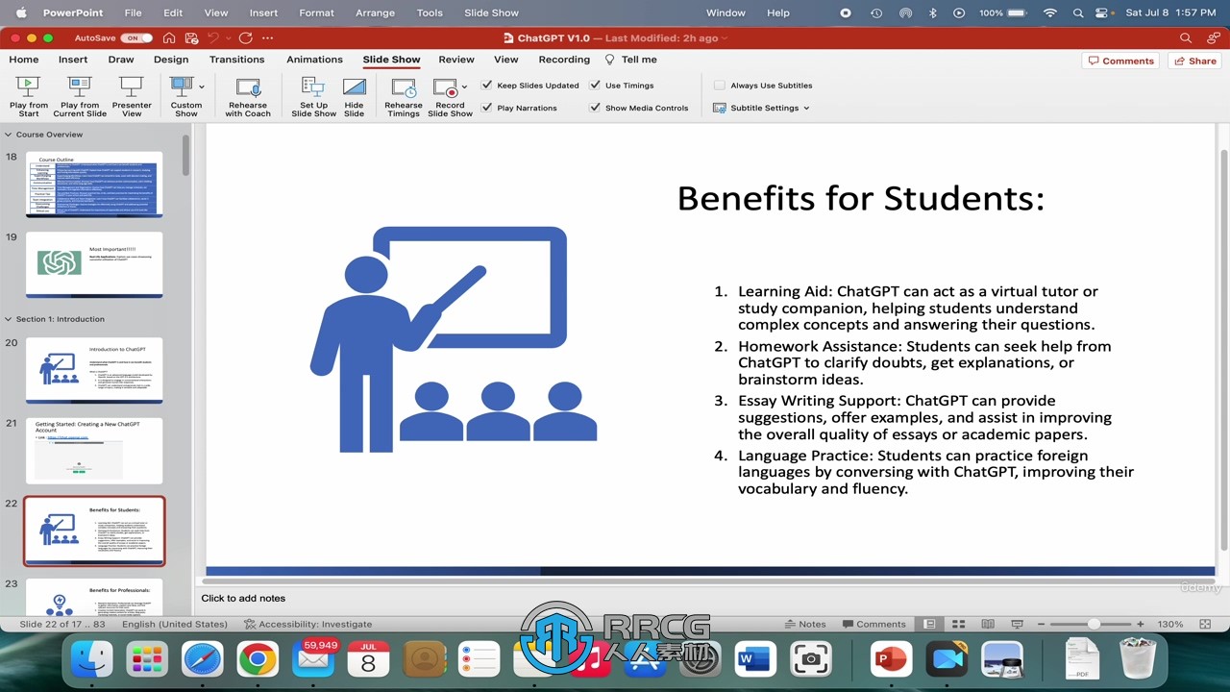This screenshot has width=1230, height=692.
Task: Open Tell me search
Action: (x=630, y=60)
